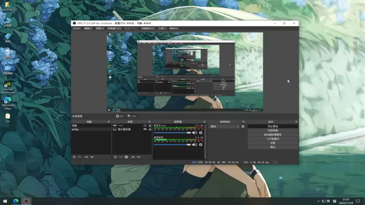
Task: Open the File (F) menu
Action: tap(77, 28)
